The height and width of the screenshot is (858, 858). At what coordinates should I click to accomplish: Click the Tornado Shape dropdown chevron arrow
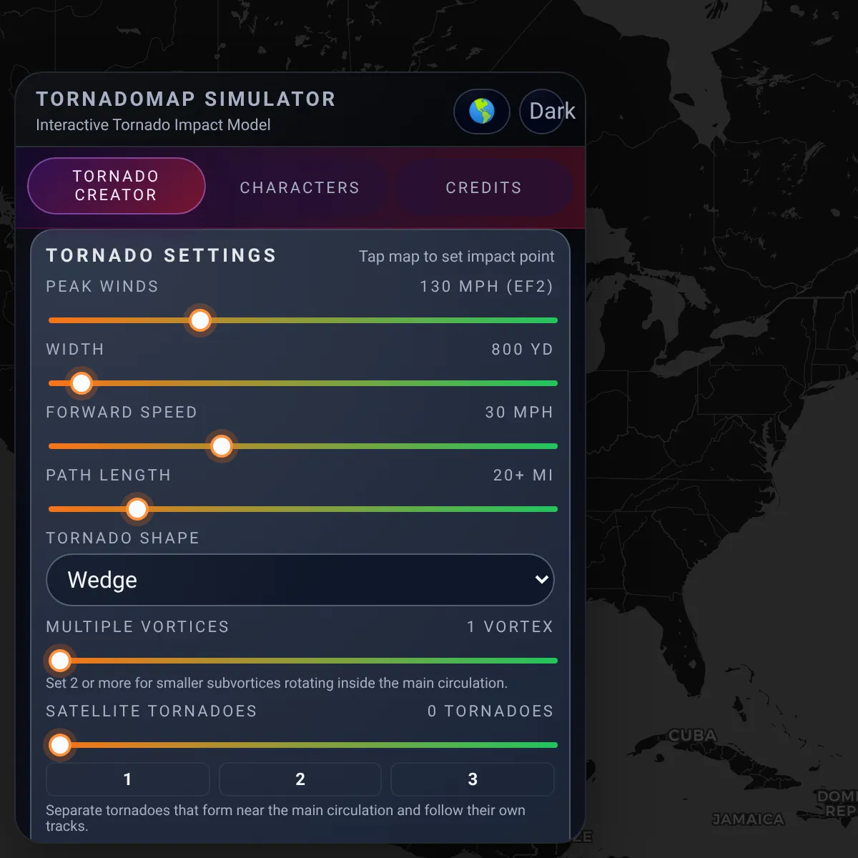click(541, 580)
